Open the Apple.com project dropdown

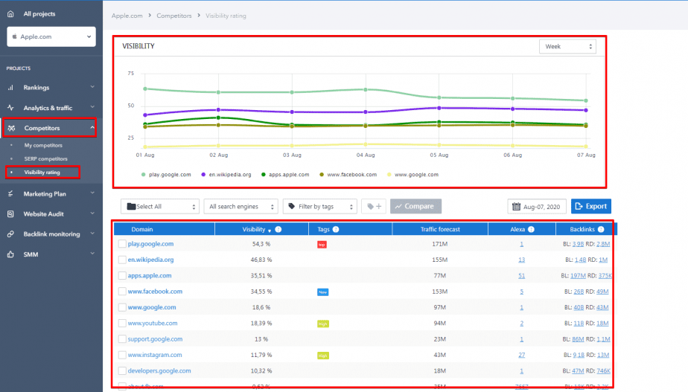[51, 37]
